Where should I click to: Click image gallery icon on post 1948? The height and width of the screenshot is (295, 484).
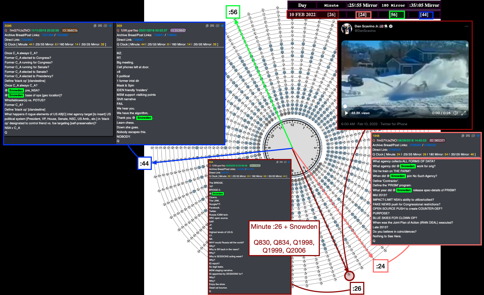coord(473,136)
